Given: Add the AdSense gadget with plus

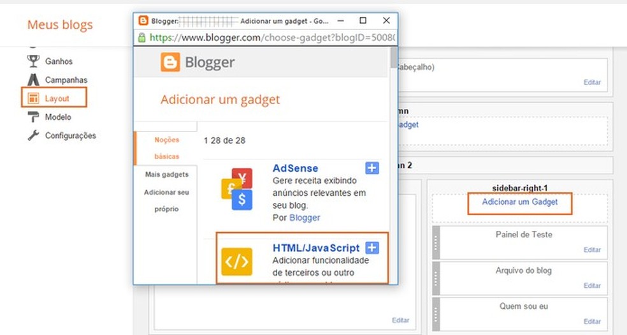Looking at the screenshot, I should pos(372,168).
